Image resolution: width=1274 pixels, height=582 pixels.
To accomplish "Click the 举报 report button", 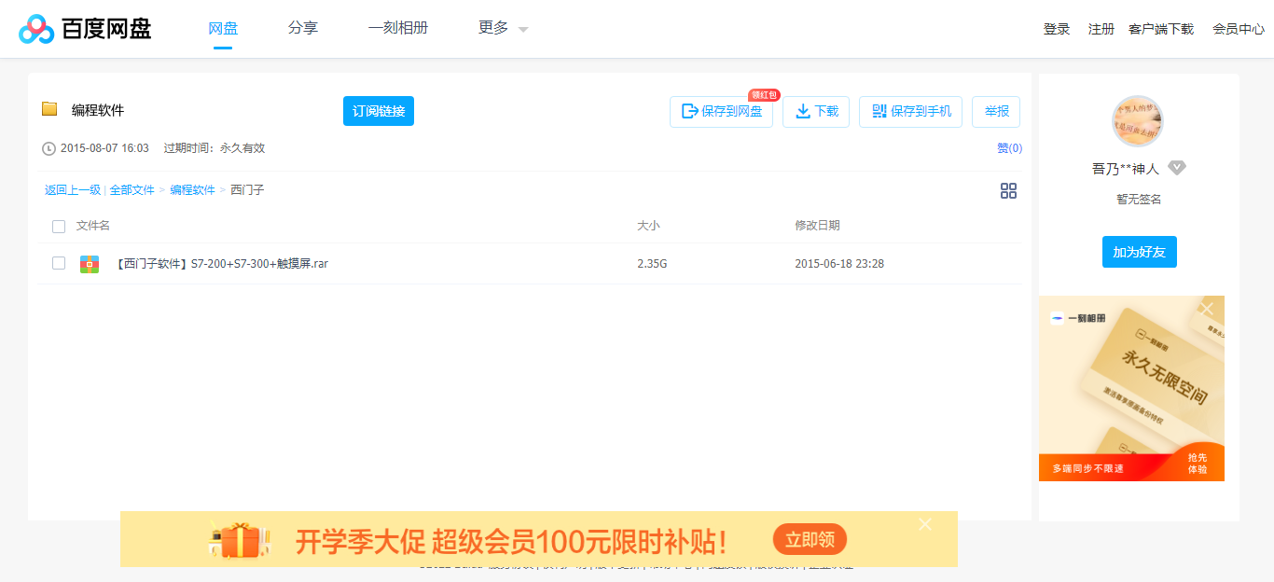I will click(996, 111).
